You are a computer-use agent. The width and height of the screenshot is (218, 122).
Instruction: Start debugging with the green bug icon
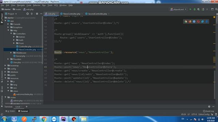pyautogui.click(x=194, y=9)
